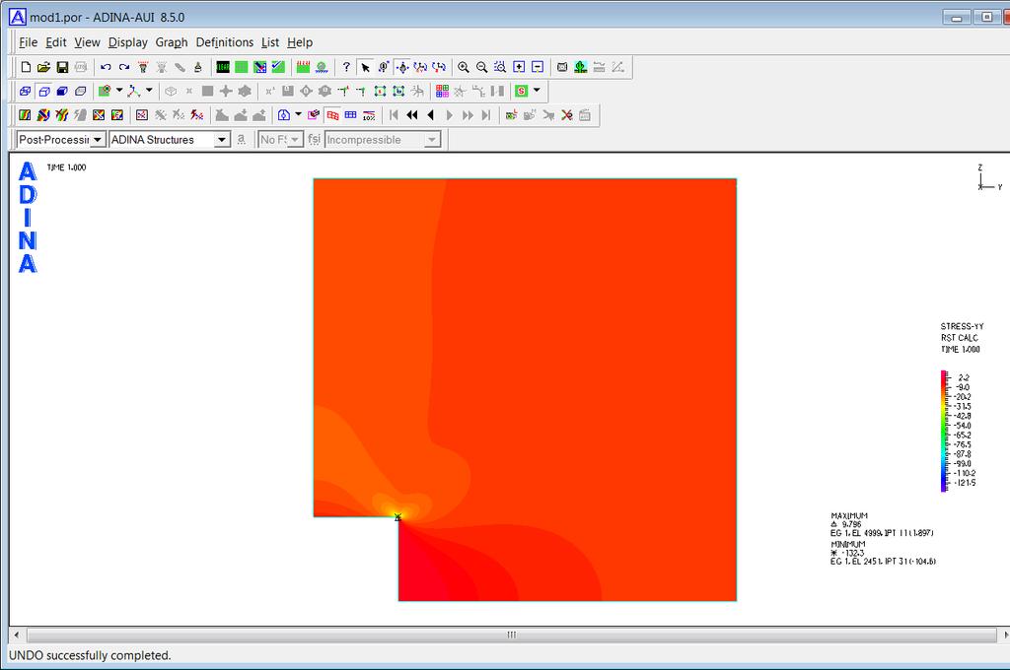The height and width of the screenshot is (670, 1010).
Task: Click the stress concentration marker at the notch corner
Action: point(397,517)
